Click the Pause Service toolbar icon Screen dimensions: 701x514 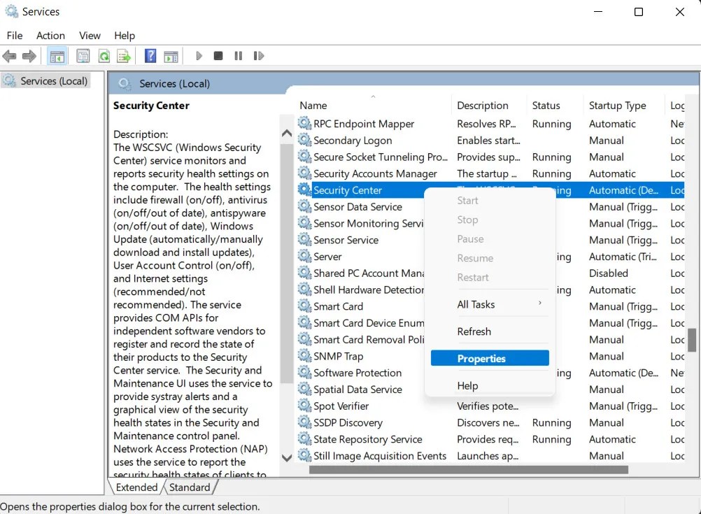coord(238,55)
